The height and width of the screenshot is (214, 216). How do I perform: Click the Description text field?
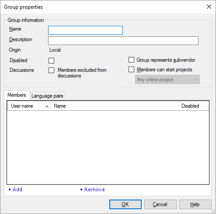tap(123, 41)
